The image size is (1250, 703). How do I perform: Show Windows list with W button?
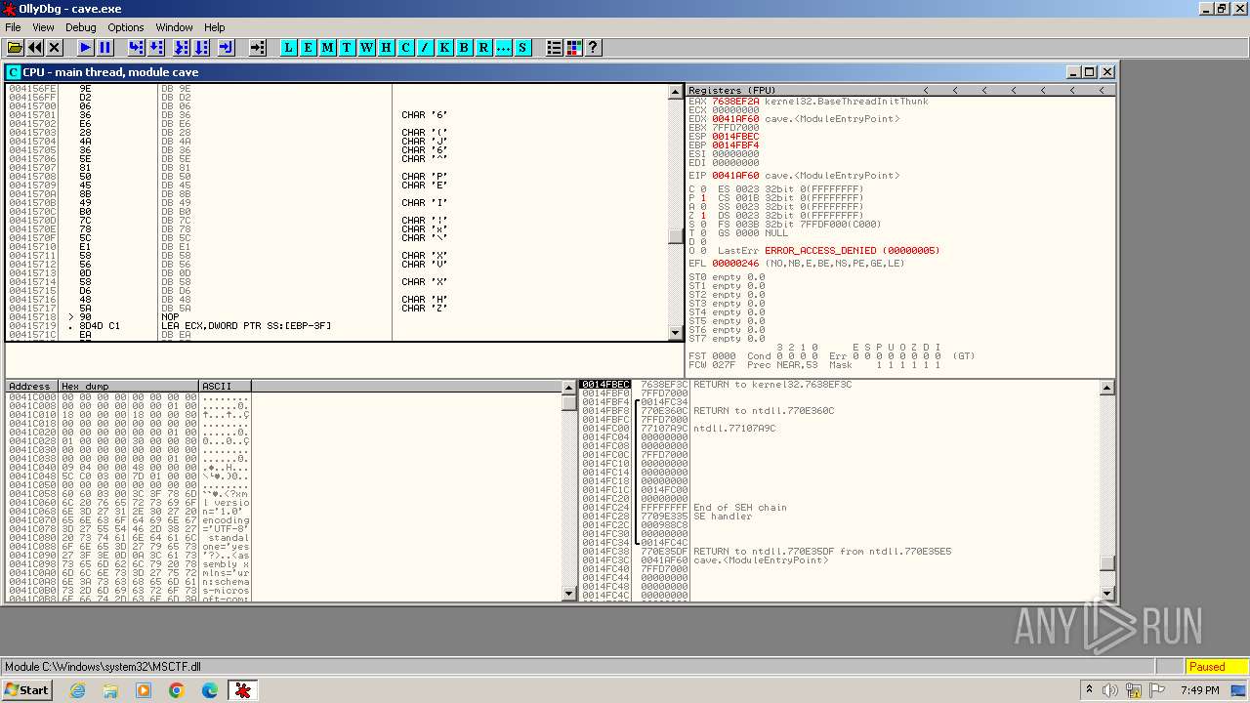pyautogui.click(x=367, y=47)
